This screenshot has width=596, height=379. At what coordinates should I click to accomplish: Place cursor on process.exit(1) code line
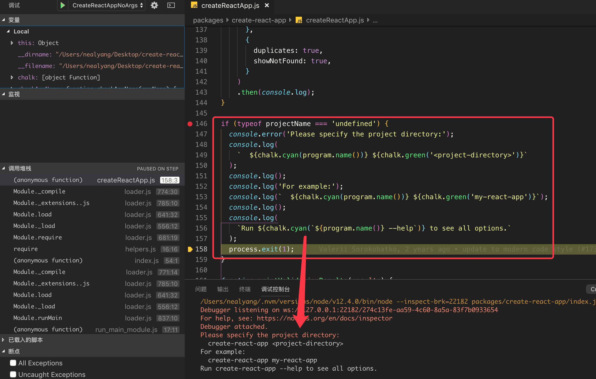[261, 249]
